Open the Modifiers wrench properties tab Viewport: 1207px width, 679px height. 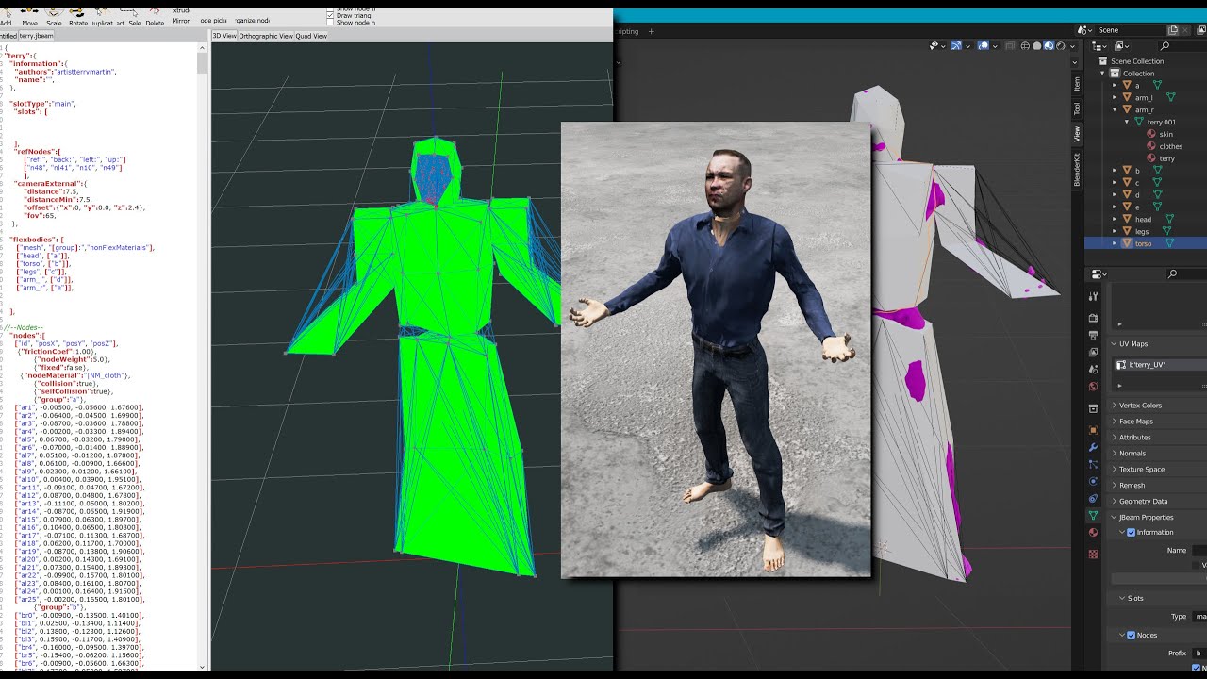[1093, 447]
